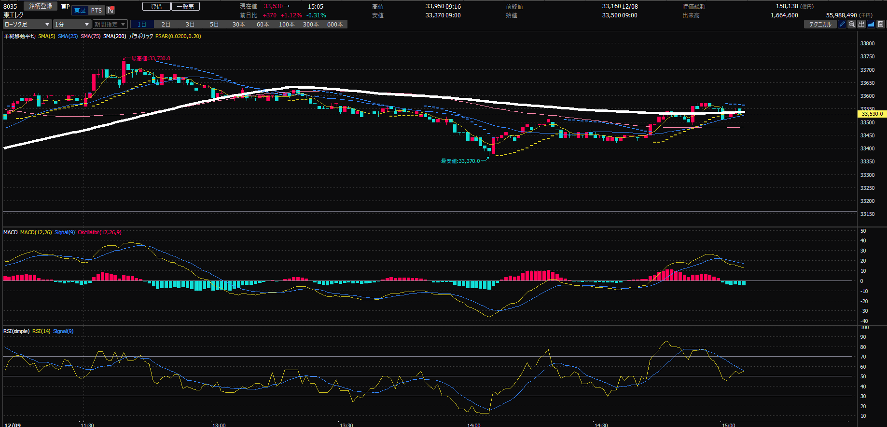The image size is (887, 427).
Task: Select the 5日 period tab
Action: 214,24
